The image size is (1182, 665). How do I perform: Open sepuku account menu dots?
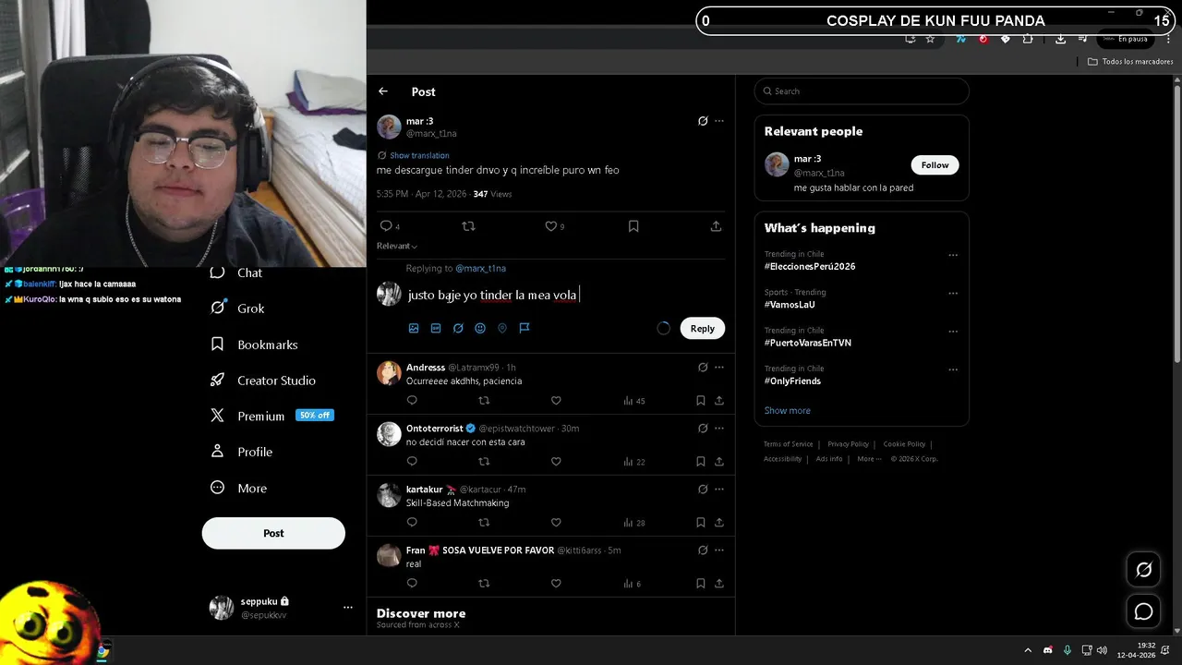tap(348, 608)
